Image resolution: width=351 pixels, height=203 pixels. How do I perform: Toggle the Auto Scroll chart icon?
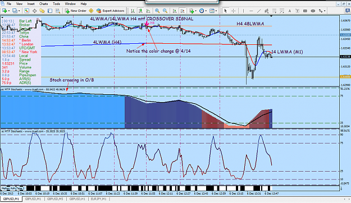coord(175,11)
